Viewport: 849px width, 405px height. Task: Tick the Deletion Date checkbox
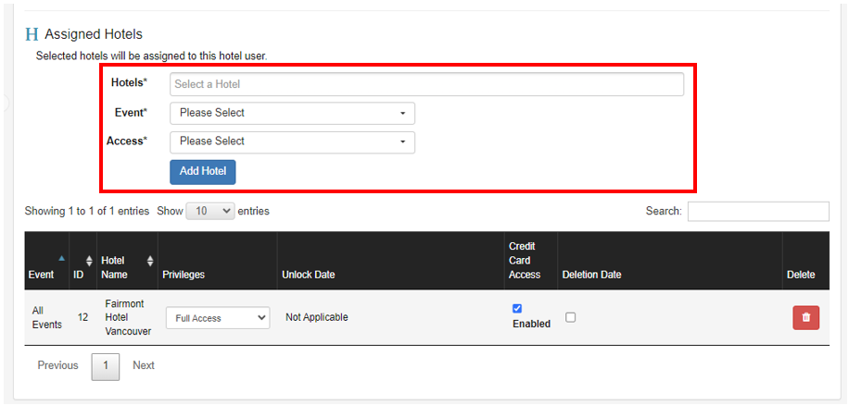[570, 317]
